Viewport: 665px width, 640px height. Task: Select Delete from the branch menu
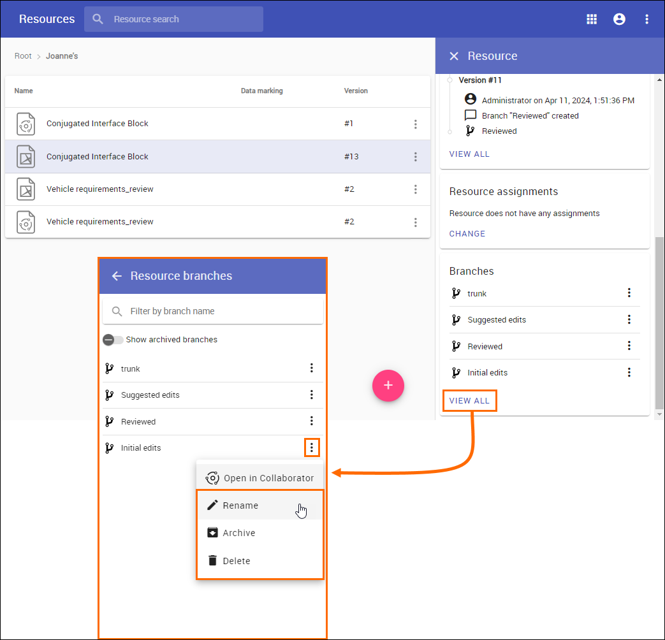point(236,561)
